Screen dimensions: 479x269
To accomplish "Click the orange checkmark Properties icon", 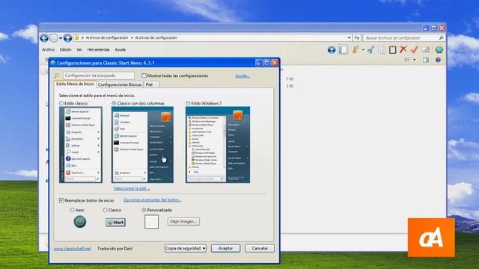I will click(414, 49).
